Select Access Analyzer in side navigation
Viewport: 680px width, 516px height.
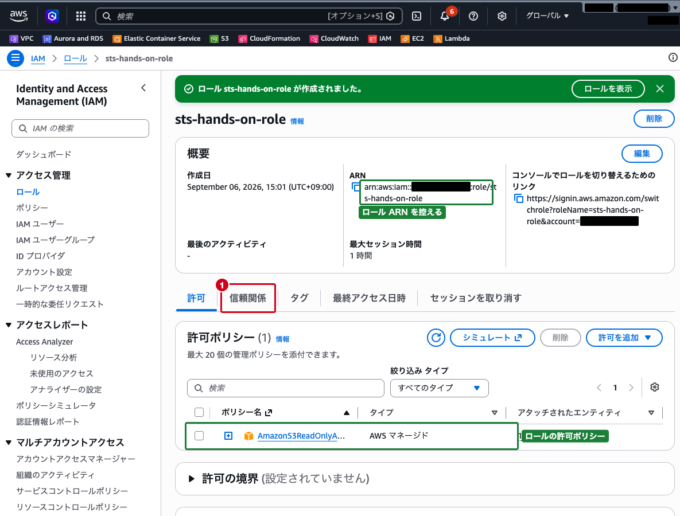coord(45,342)
